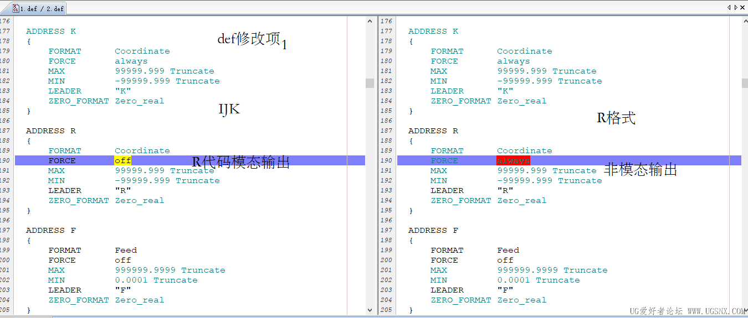Click "ADDRESS K" in the right pane
This screenshot has width=748, height=318.
click(x=433, y=32)
